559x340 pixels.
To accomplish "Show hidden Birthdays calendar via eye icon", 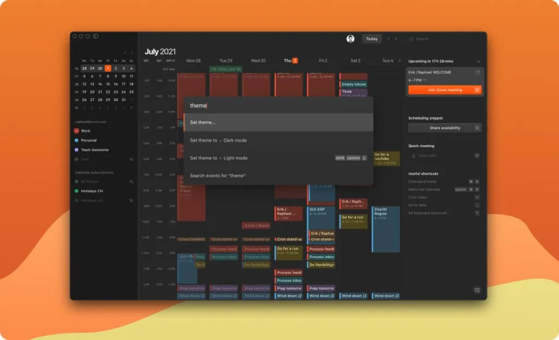I will [131, 182].
